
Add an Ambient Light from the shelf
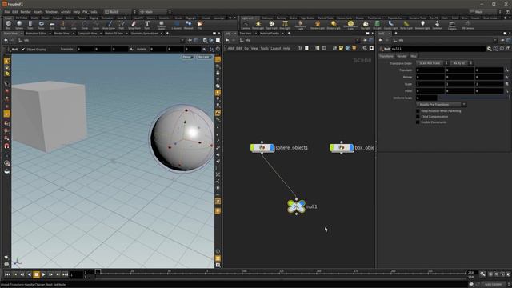coord(422,25)
